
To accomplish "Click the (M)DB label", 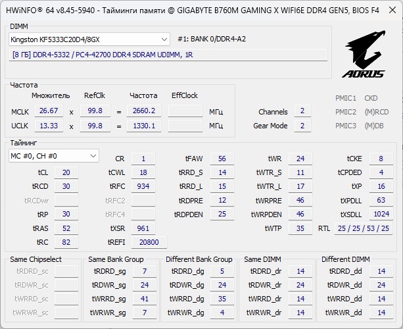I will [x=374, y=126].
